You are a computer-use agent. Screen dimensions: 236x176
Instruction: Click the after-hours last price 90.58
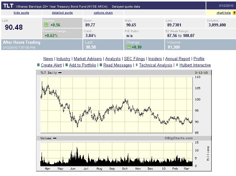[x=91, y=47]
